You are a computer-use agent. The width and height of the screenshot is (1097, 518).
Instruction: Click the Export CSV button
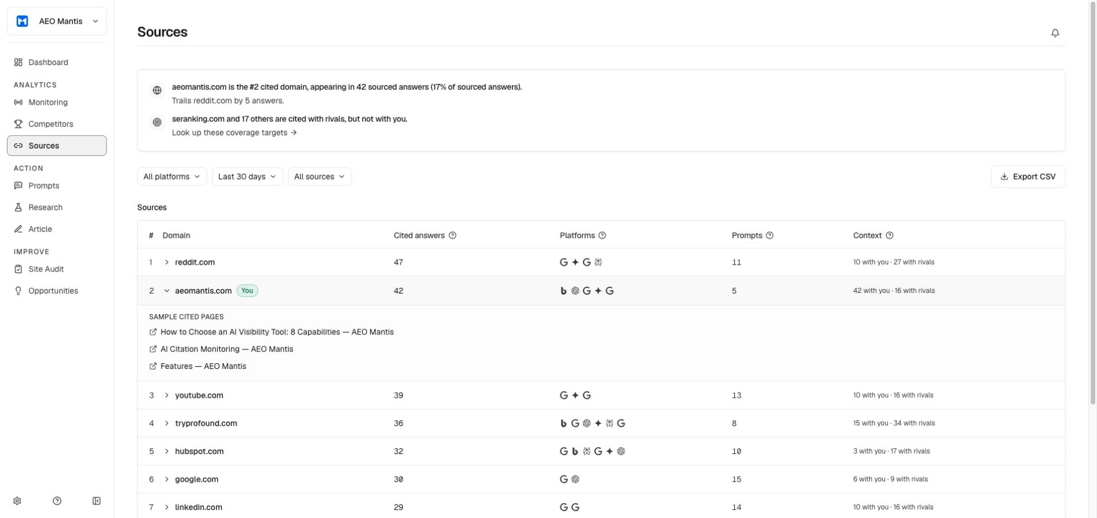[1028, 177]
